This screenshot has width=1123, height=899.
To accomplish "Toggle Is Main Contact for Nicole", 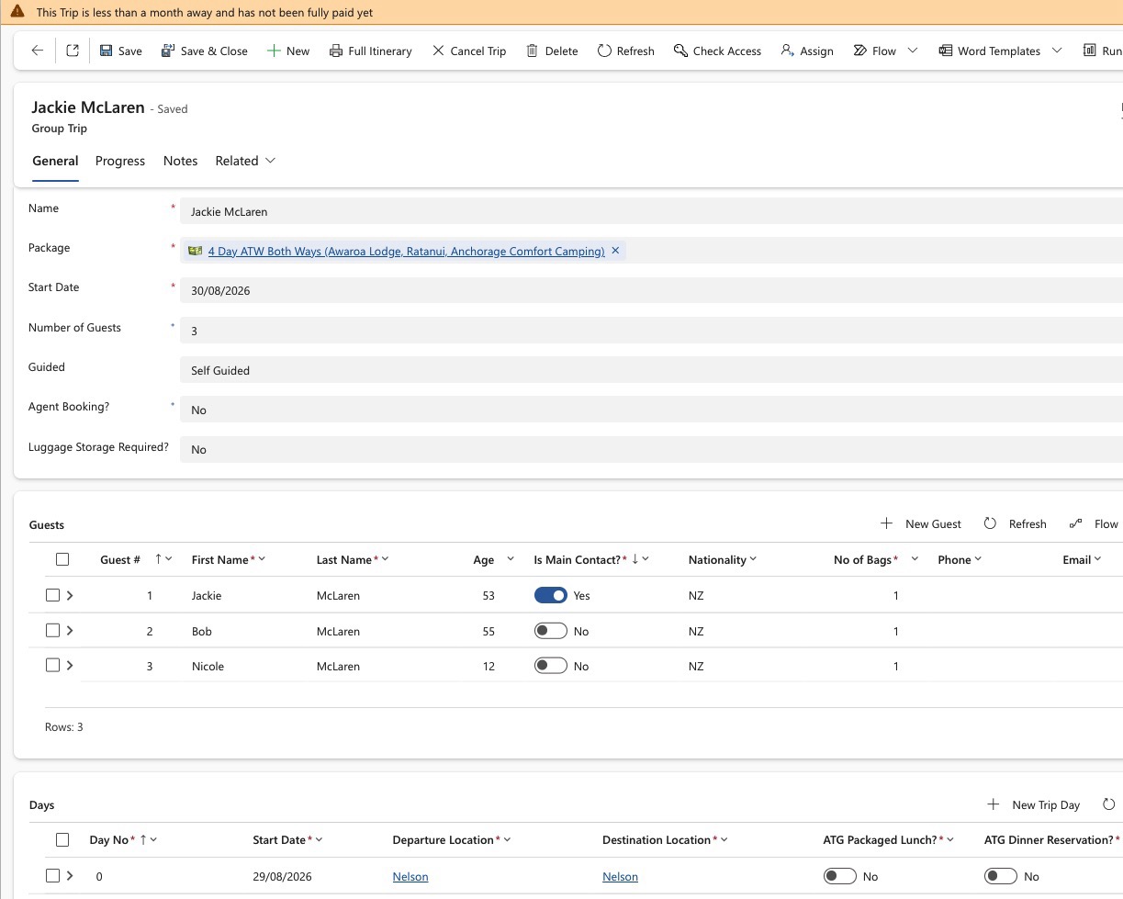I will tap(551, 666).
